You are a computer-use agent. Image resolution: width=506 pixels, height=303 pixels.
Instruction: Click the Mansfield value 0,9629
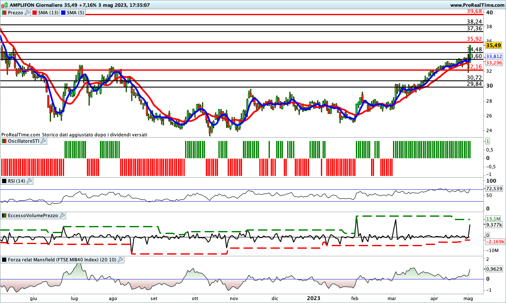pyautogui.click(x=494, y=268)
